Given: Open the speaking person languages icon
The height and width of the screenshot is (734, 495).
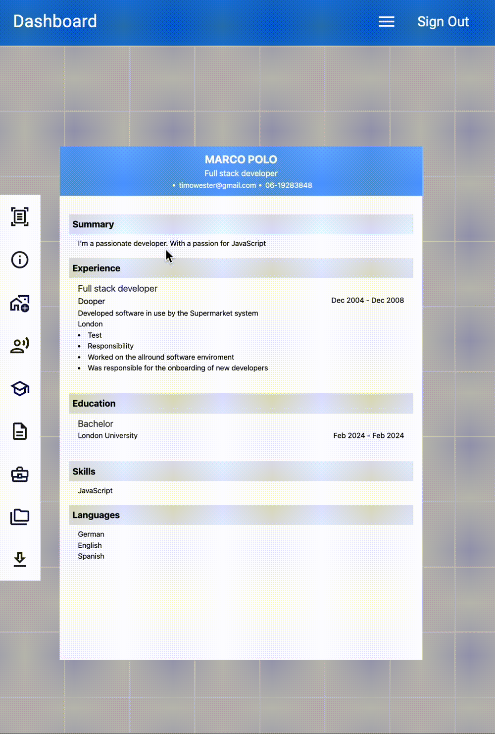Looking at the screenshot, I should tap(20, 345).
